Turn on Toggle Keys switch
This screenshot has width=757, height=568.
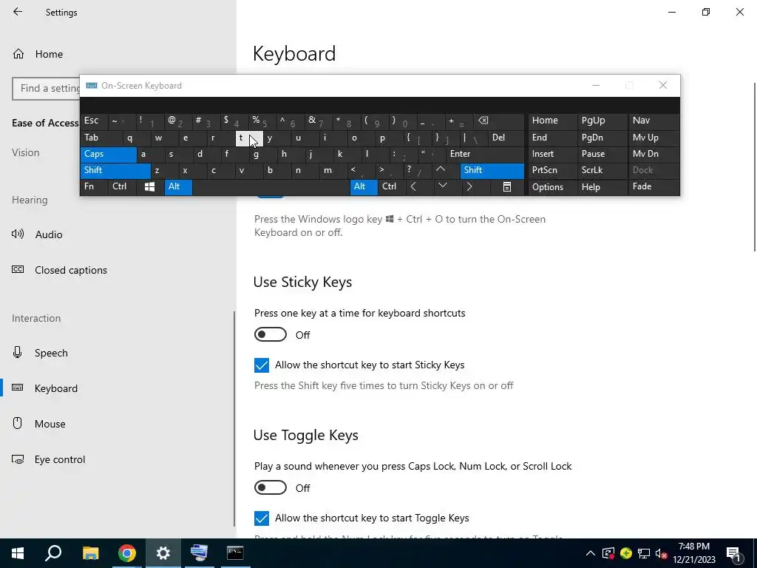[x=271, y=488]
